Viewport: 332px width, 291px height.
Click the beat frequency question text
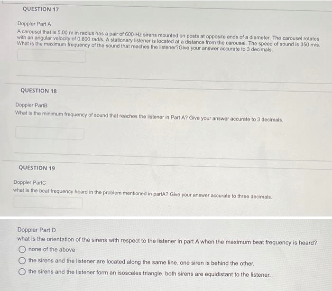click(x=142, y=194)
